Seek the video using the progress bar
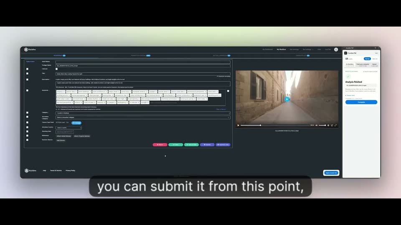 coord(275,125)
